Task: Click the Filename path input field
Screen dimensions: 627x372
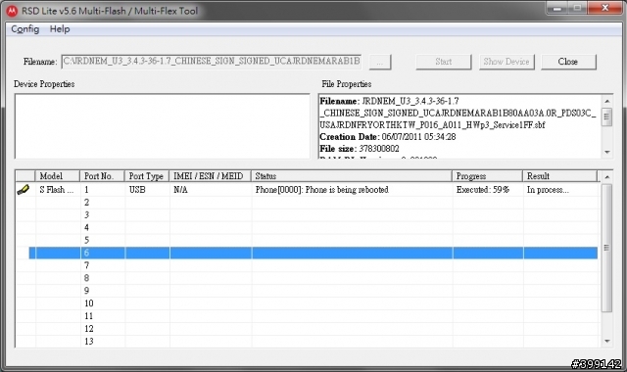Action: point(211,62)
